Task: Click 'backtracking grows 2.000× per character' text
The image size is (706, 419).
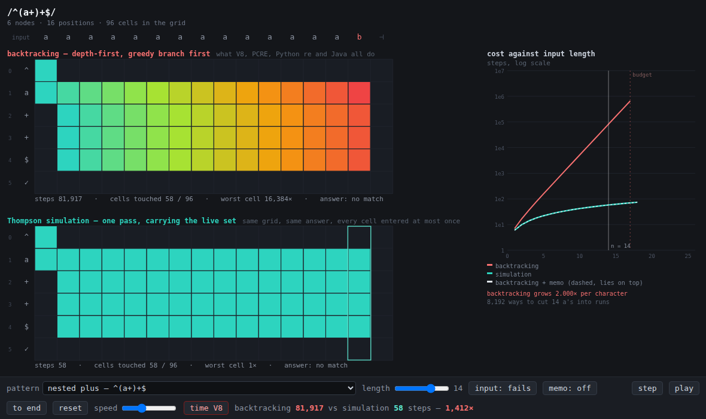Action: (557, 293)
